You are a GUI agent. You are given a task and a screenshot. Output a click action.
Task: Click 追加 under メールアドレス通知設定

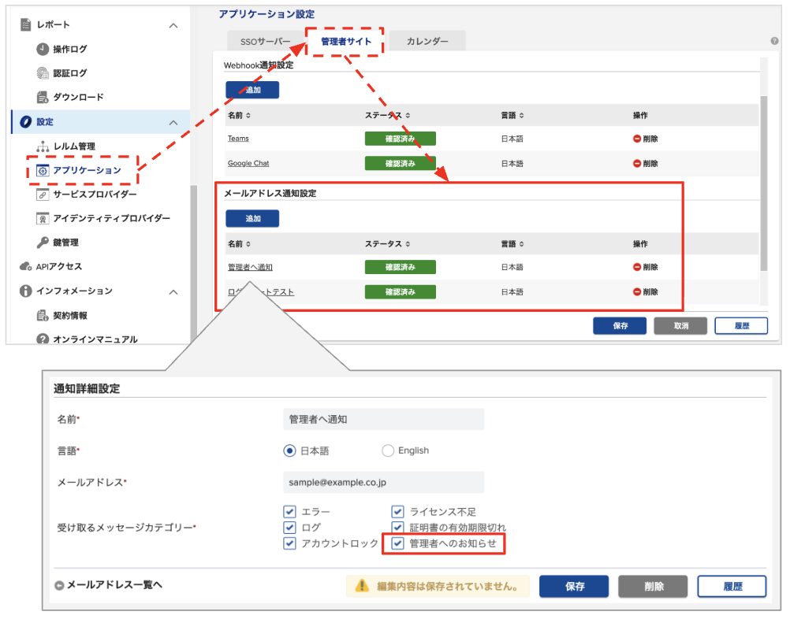coord(252,218)
